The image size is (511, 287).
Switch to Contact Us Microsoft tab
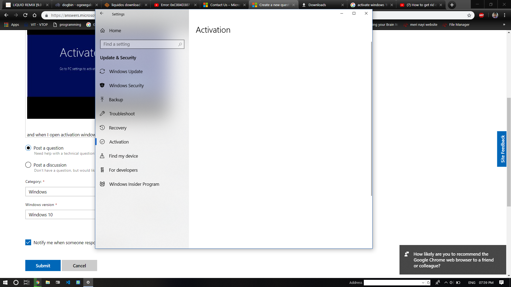click(225, 5)
